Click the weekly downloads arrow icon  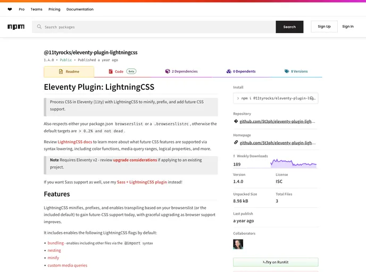tap(234, 156)
